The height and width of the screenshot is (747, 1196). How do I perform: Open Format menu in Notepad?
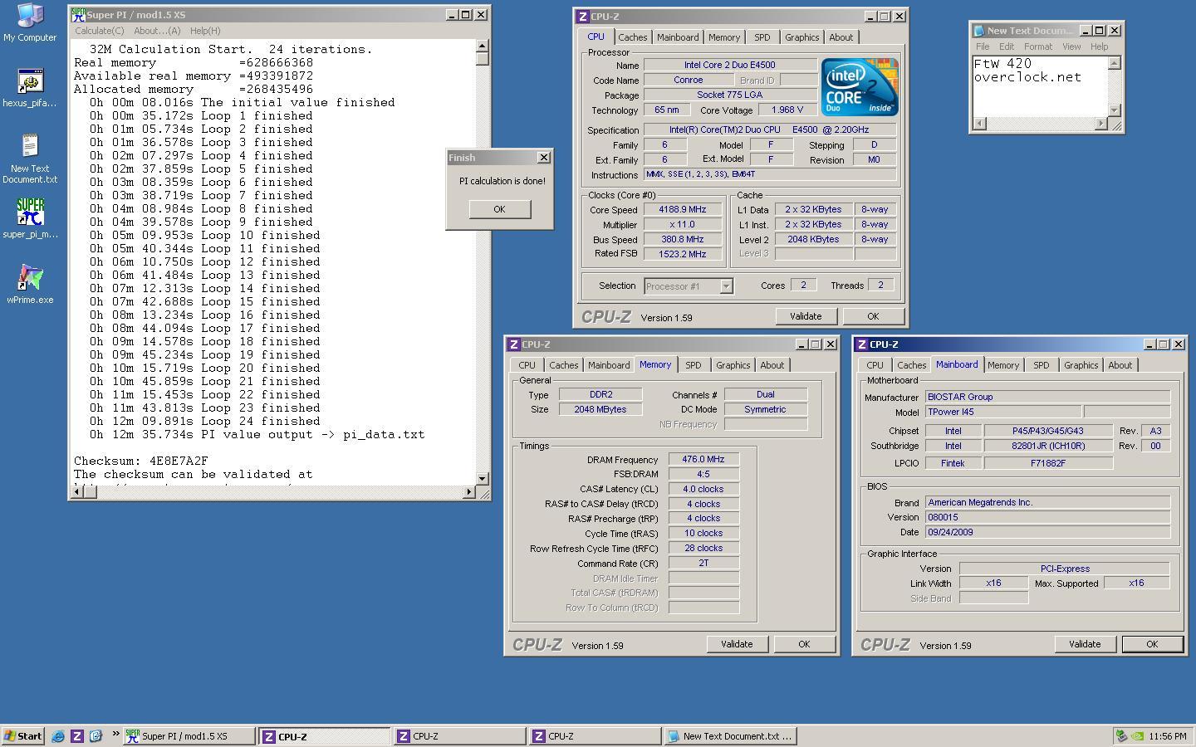[1038, 46]
